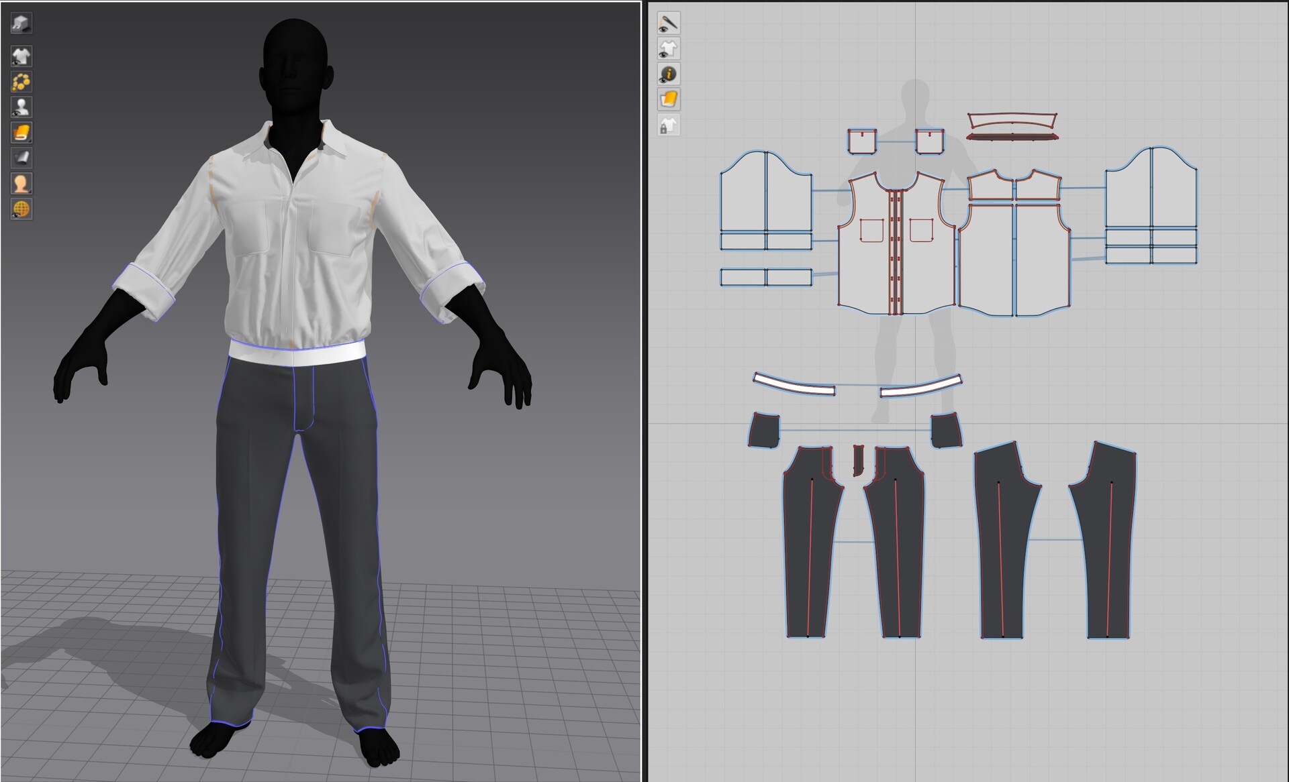
Task: Expand options on the textured surface icon corner
Action: [x=29, y=141]
